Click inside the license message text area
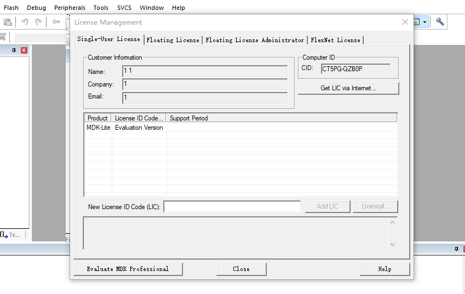 tap(236, 233)
